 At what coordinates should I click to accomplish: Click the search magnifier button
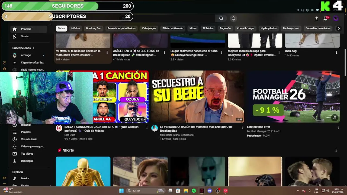click(x=221, y=18)
